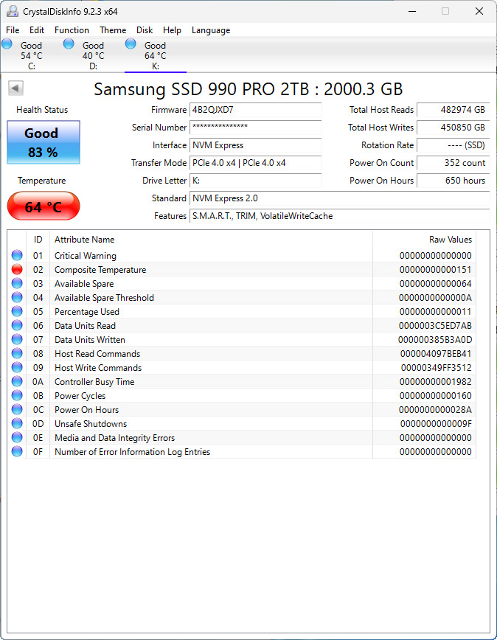This screenshot has height=640, width=497.
Task: Click the CrystalDiskInfo app icon in title bar
Action: [x=13, y=12]
